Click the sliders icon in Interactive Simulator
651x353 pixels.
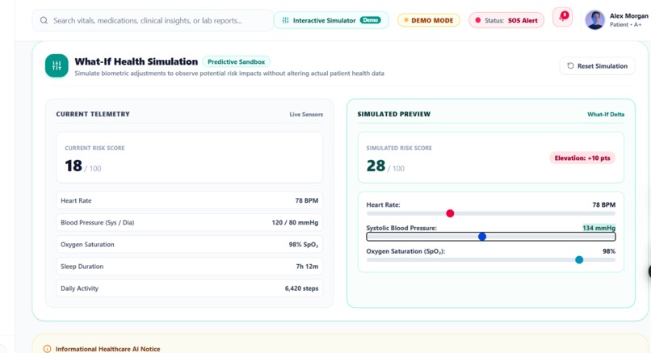click(x=285, y=20)
